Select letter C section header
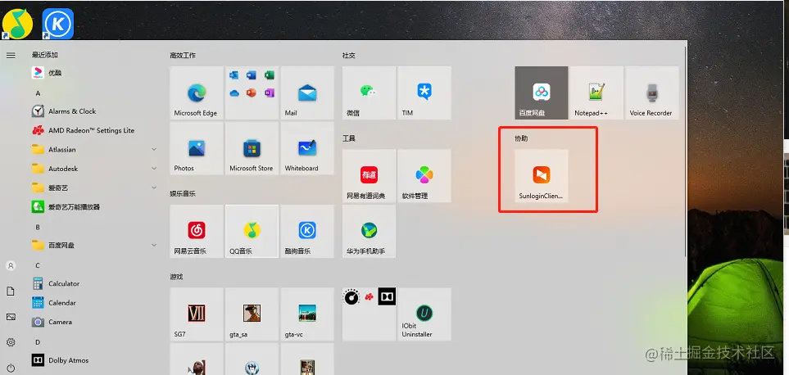The width and height of the screenshot is (789, 375). point(38,265)
